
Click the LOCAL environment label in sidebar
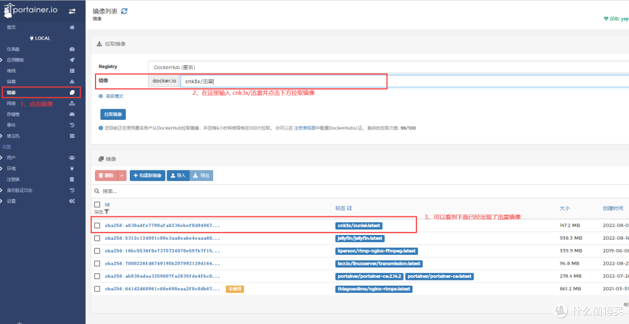click(40, 38)
